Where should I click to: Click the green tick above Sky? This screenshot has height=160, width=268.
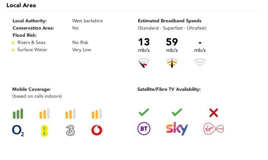[x=177, y=113]
